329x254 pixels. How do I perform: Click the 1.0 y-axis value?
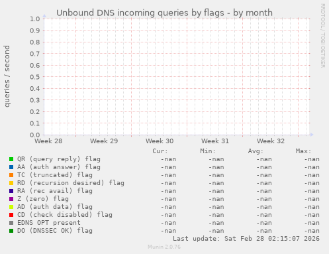[x=35, y=19]
